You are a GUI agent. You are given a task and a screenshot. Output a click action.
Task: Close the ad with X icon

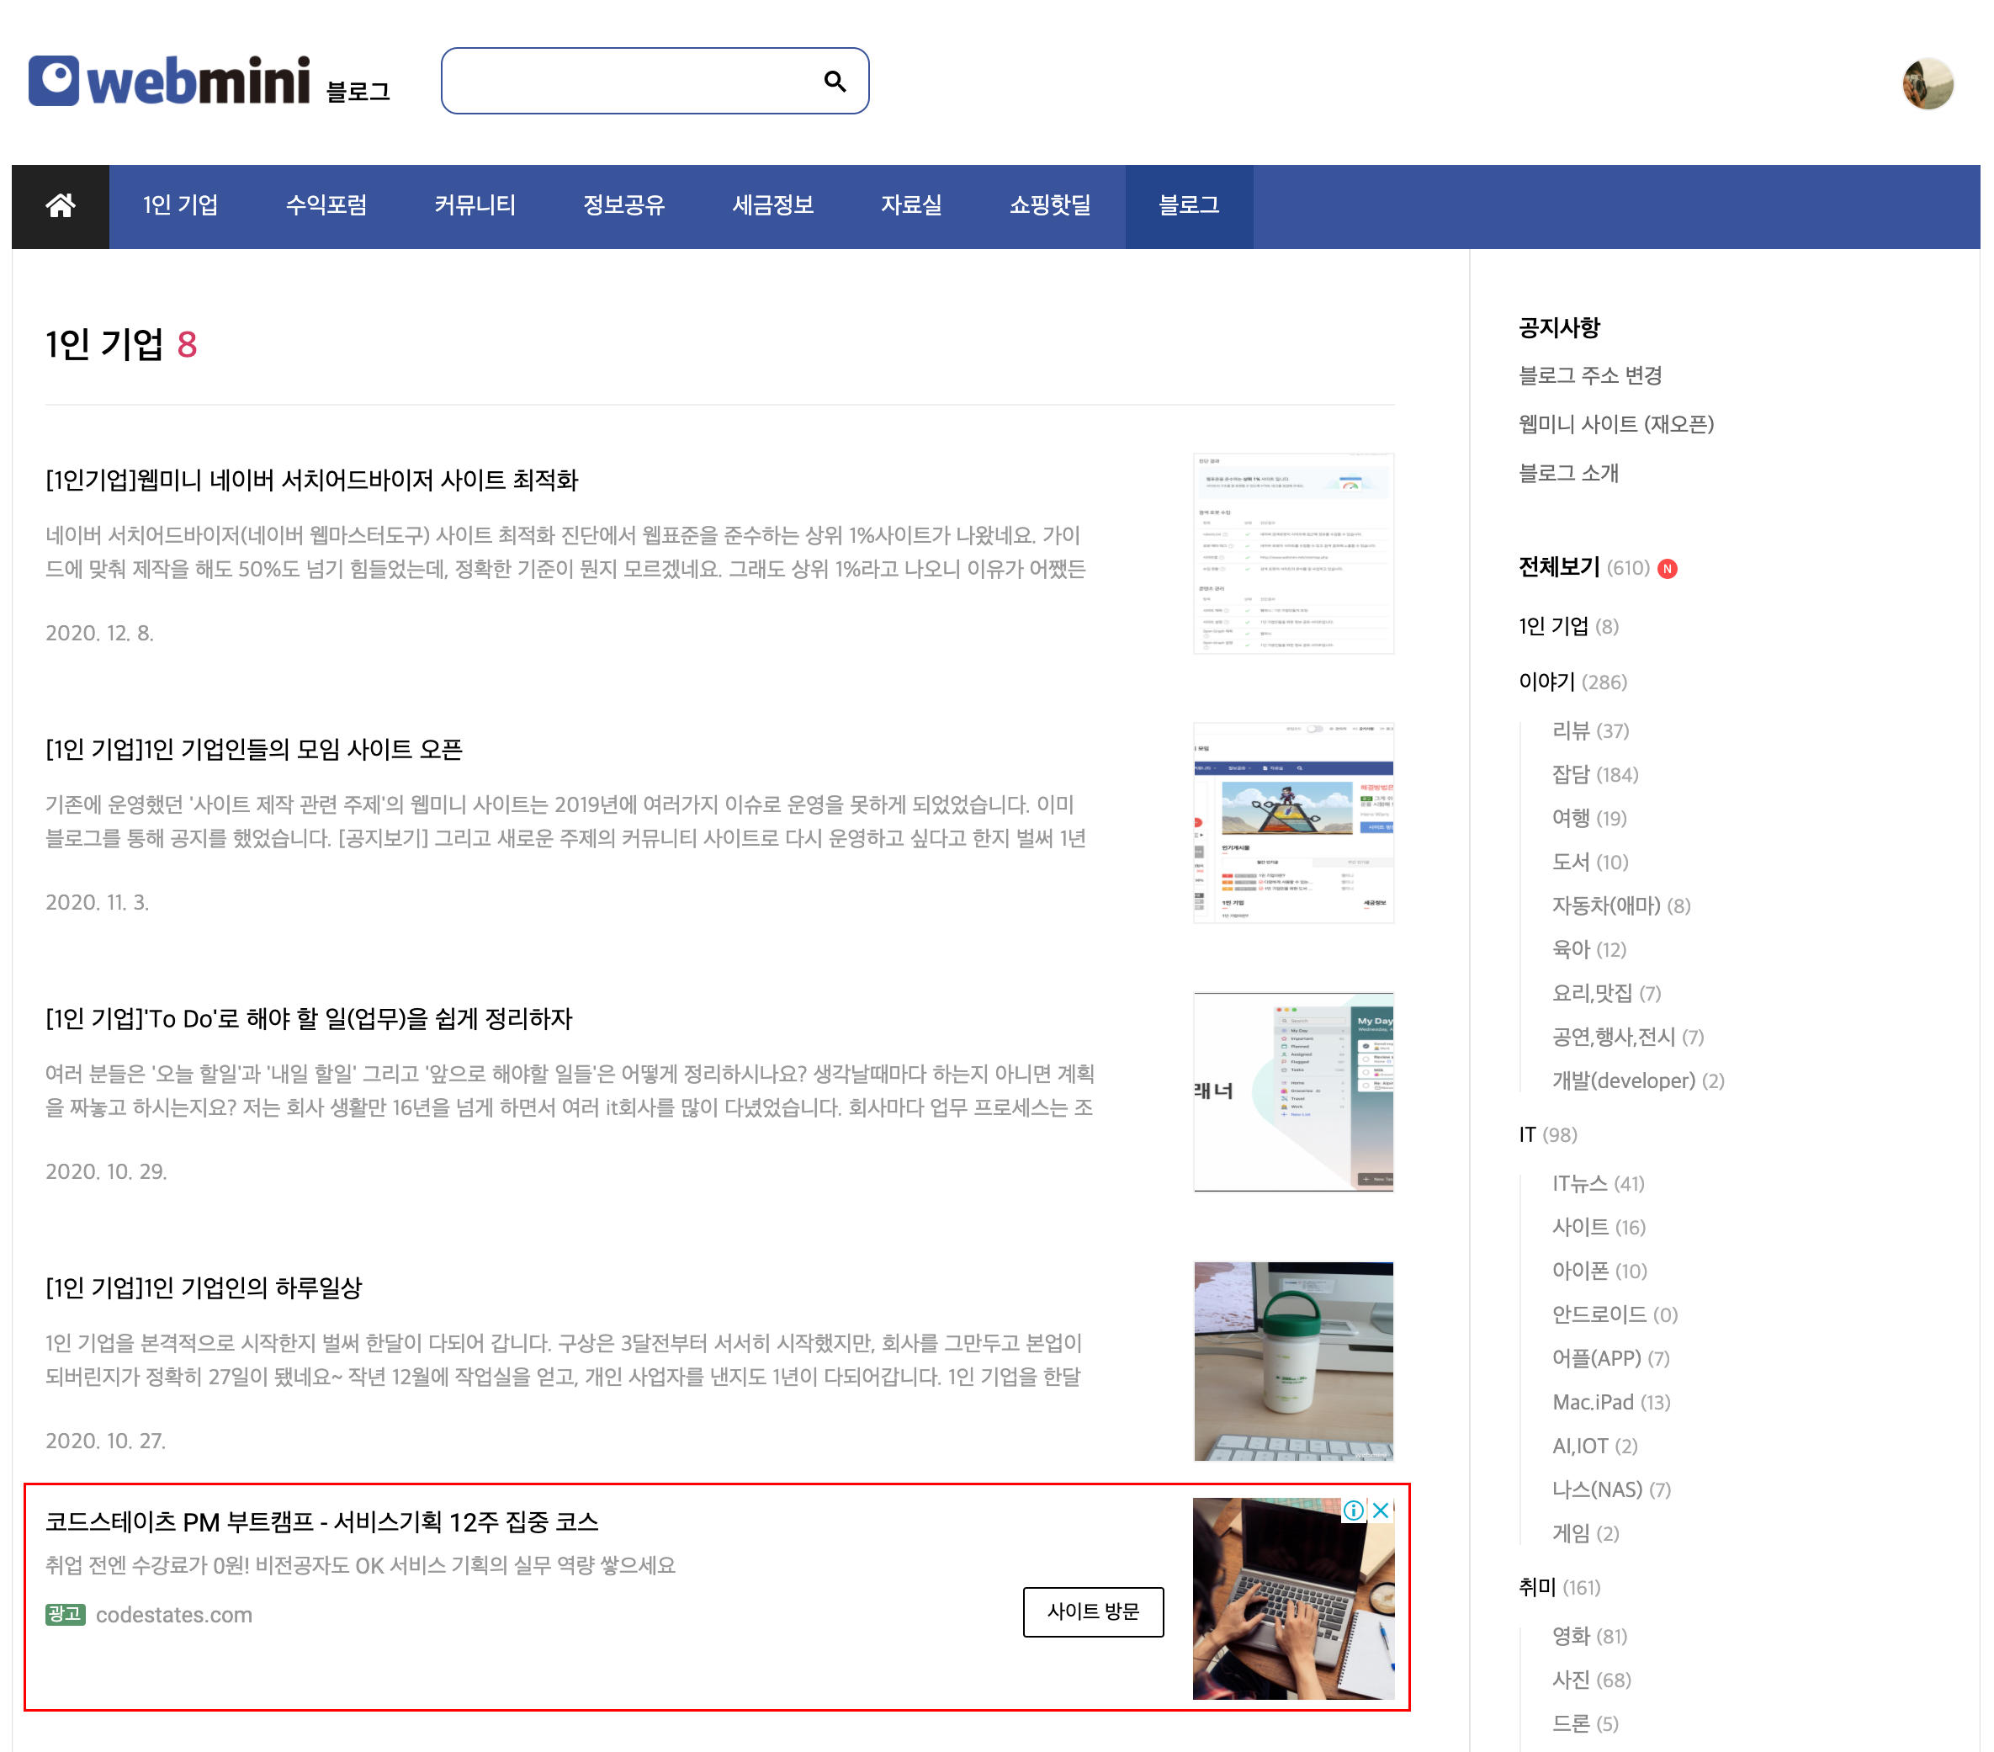(1381, 1510)
